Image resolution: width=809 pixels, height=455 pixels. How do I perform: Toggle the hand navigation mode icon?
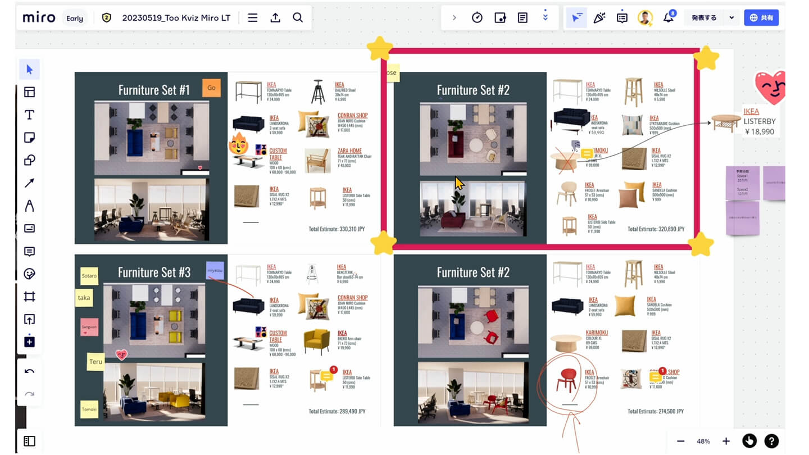(x=749, y=442)
